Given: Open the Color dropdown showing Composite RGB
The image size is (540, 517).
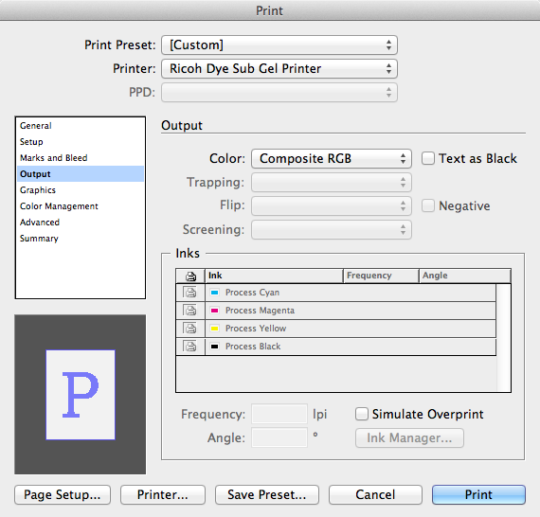Looking at the screenshot, I should [332, 158].
